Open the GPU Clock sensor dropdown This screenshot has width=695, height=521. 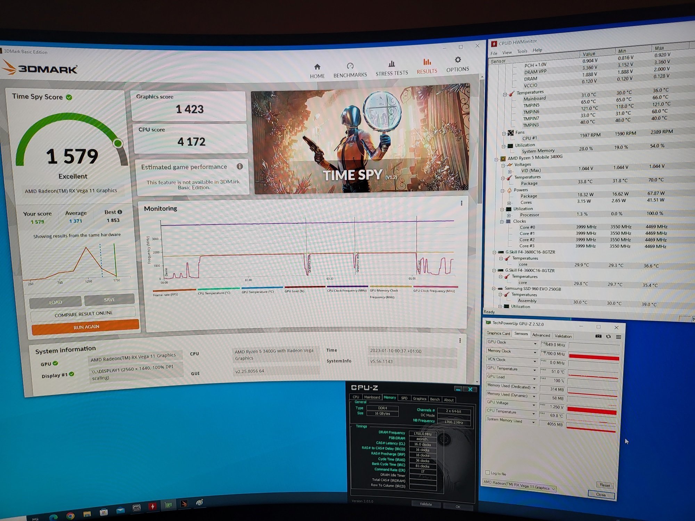(x=535, y=344)
